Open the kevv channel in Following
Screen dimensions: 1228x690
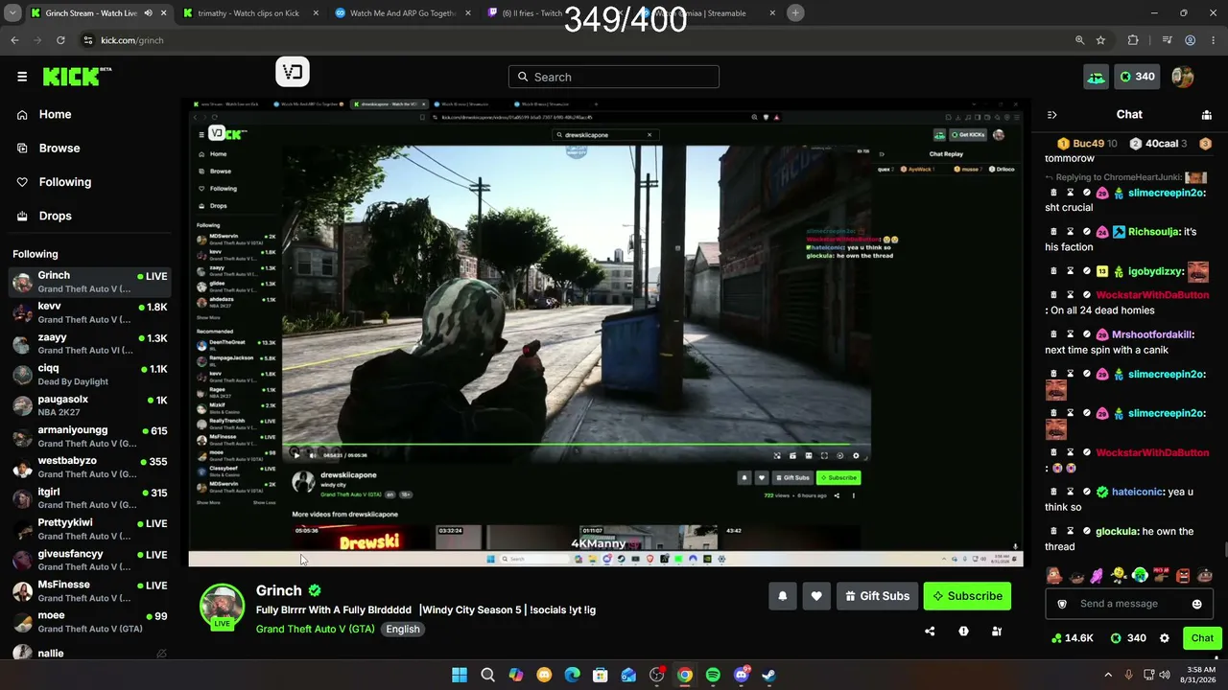pos(88,312)
